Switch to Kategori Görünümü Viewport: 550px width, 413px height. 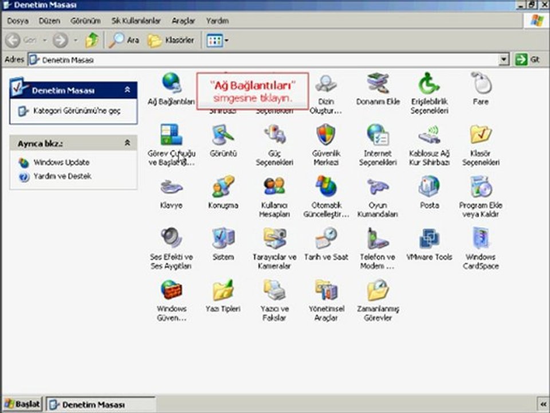pos(76,111)
